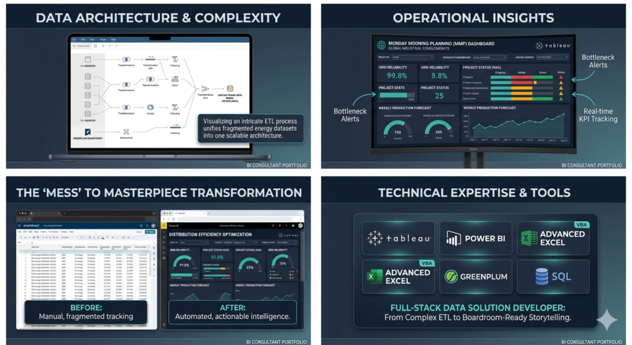Click the teal Share button in Smartsheet
632x345 pixels.
click(x=150, y=231)
